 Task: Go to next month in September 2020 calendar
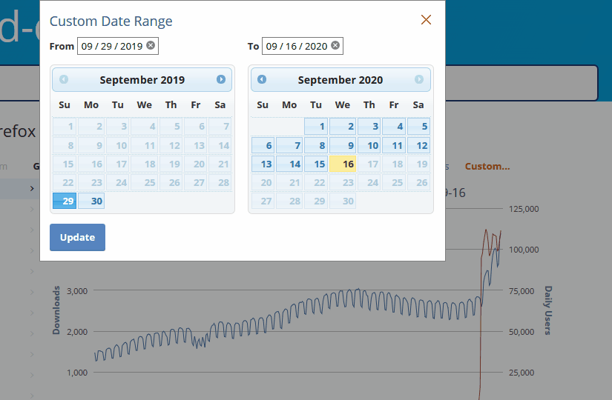[x=419, y=79]
